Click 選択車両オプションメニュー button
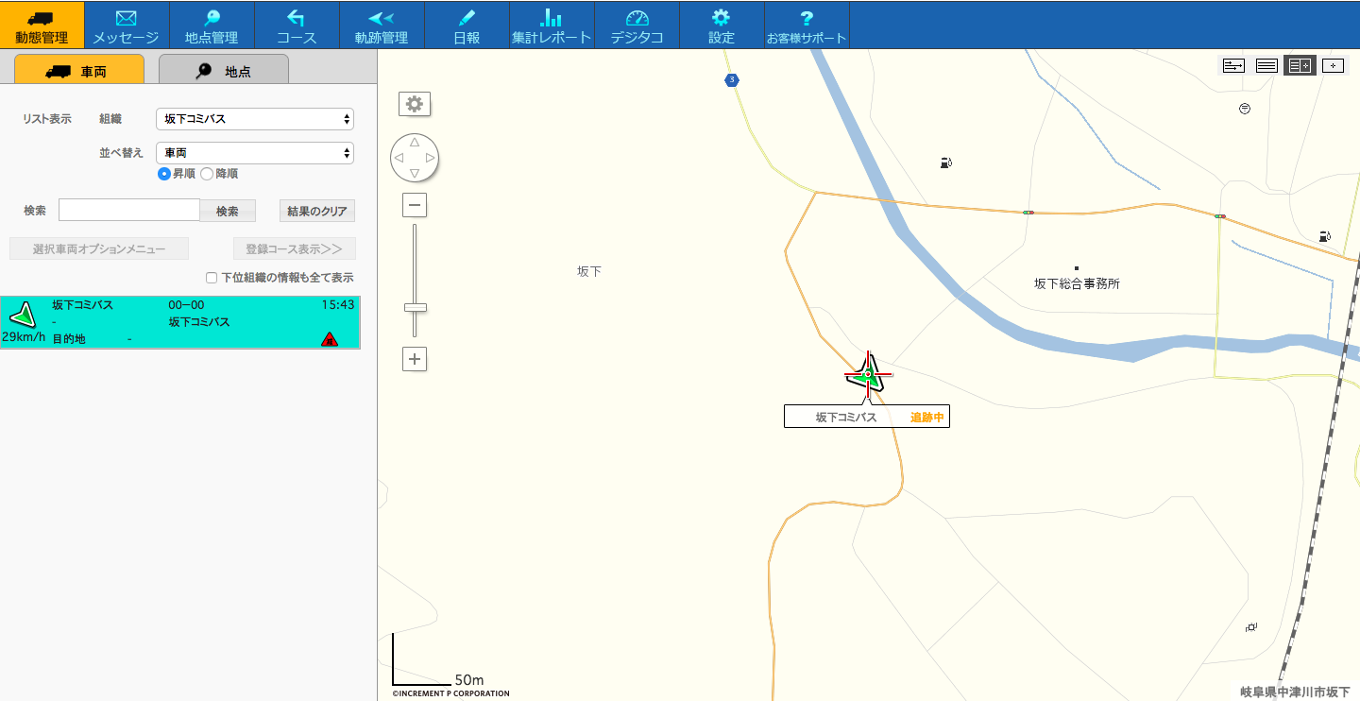 click(x=99, y=248)
